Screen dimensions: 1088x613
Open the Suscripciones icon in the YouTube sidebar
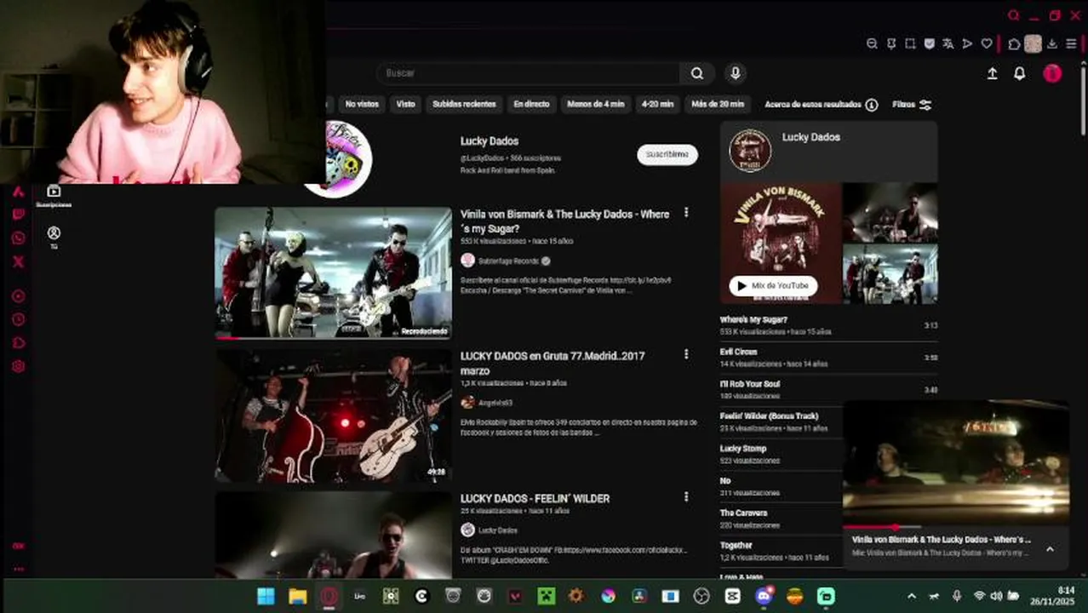[54, 195]
